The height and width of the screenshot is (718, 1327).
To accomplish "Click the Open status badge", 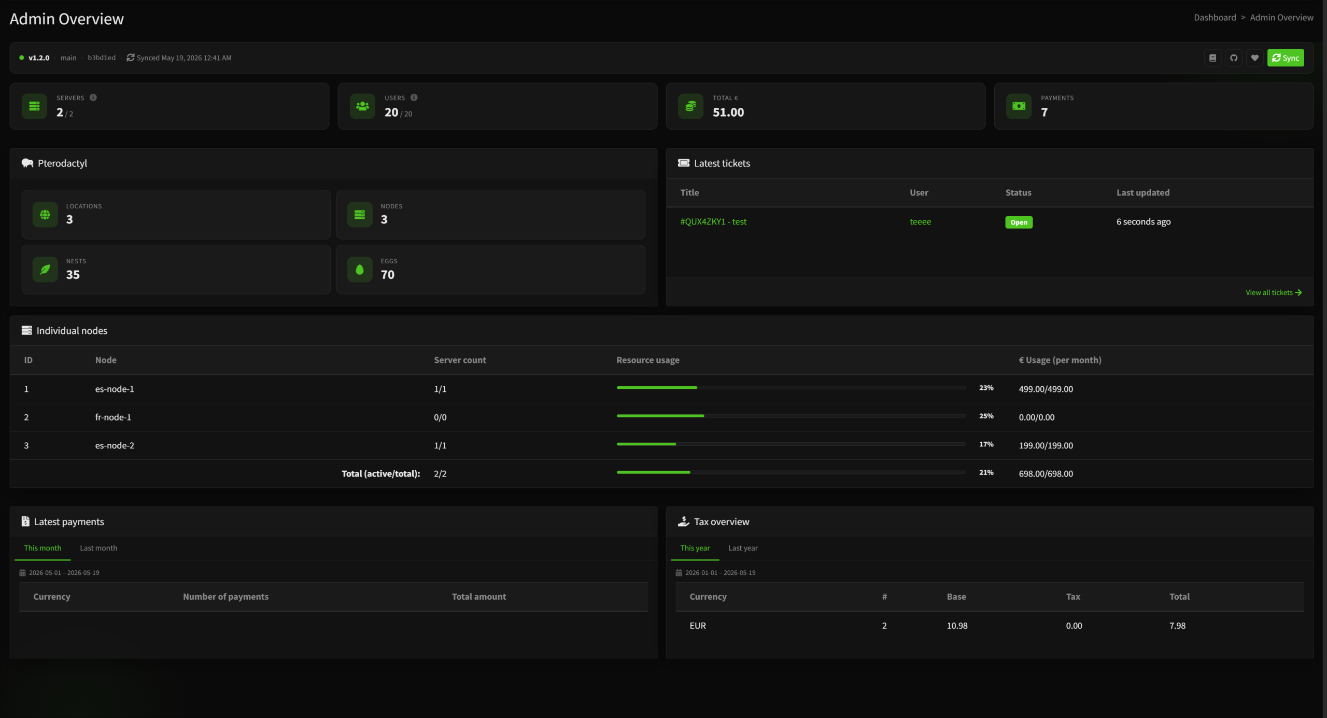I will tap(1019, 222).
